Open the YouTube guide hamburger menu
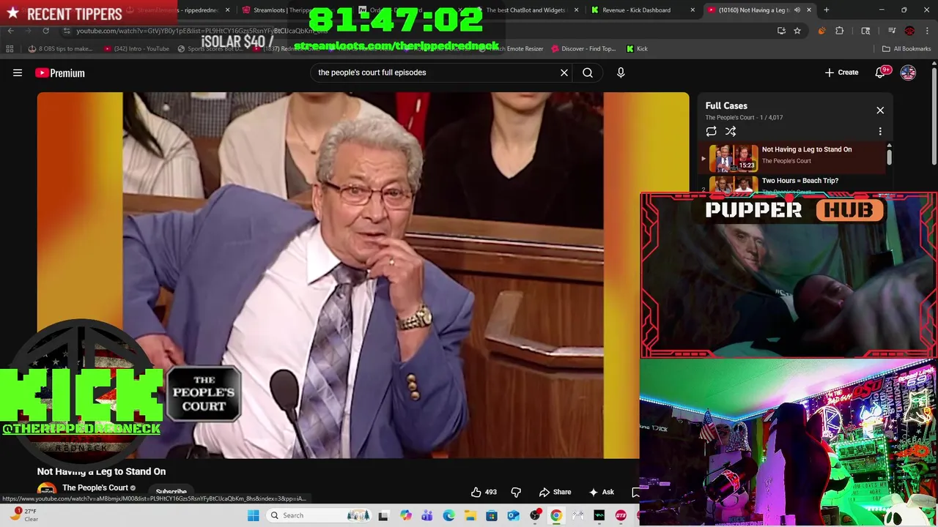The width and height of the screenshot is (938, 527). pyautogui.click(x=18, y=72)
